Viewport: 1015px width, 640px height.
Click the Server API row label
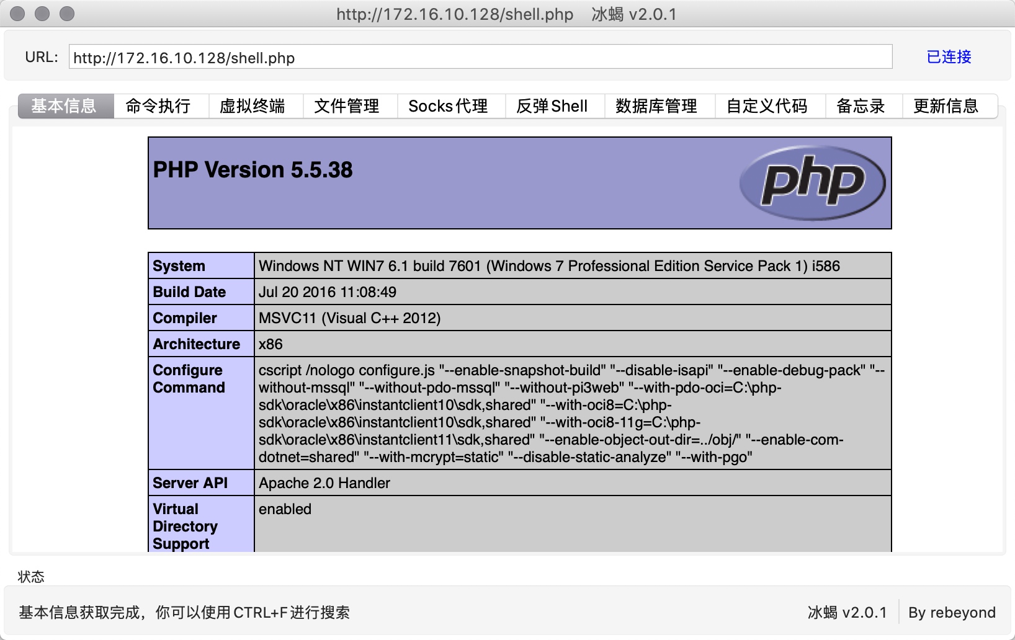coord(190,483)
